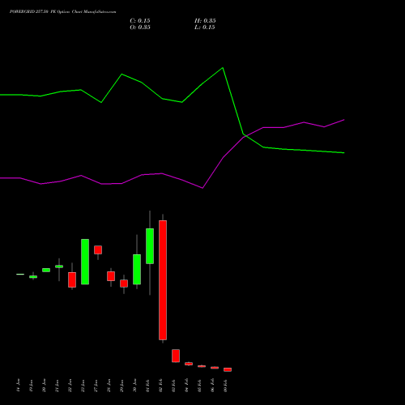Click the 30 Jan date label
Viewport: 405px width, 405px height.
pyautogui.click(x=134, y=386)
